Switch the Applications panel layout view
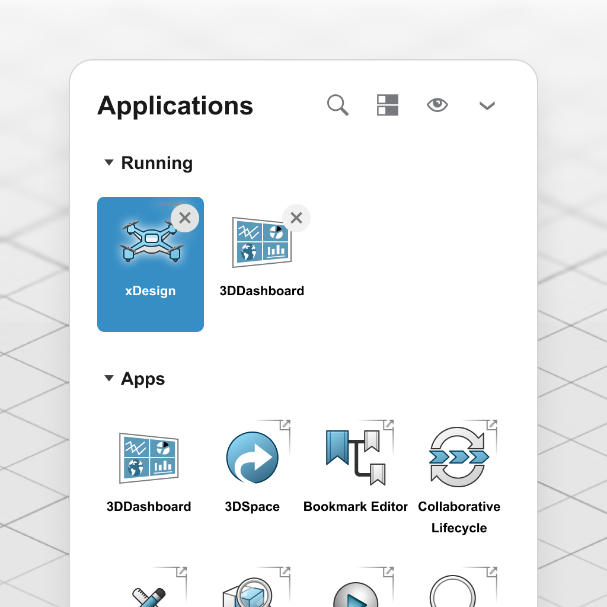The width and height of the screenshot is (607, 607). coord(388,105)
